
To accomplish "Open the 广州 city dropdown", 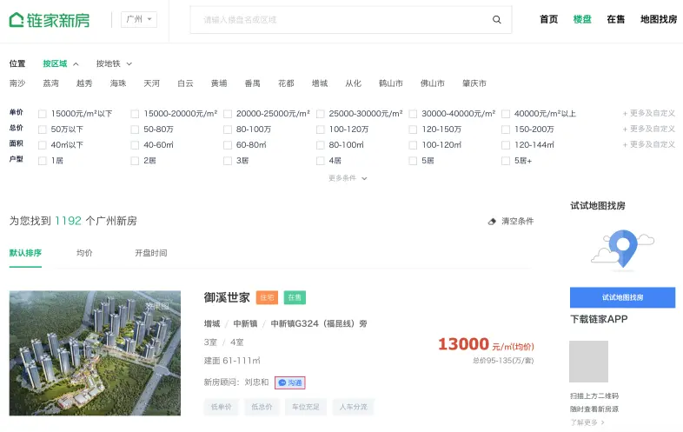I will point(138,19).
